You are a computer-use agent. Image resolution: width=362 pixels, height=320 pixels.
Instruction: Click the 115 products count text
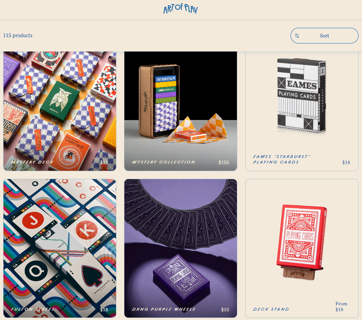pyautogui.click(x=18, y=35)
